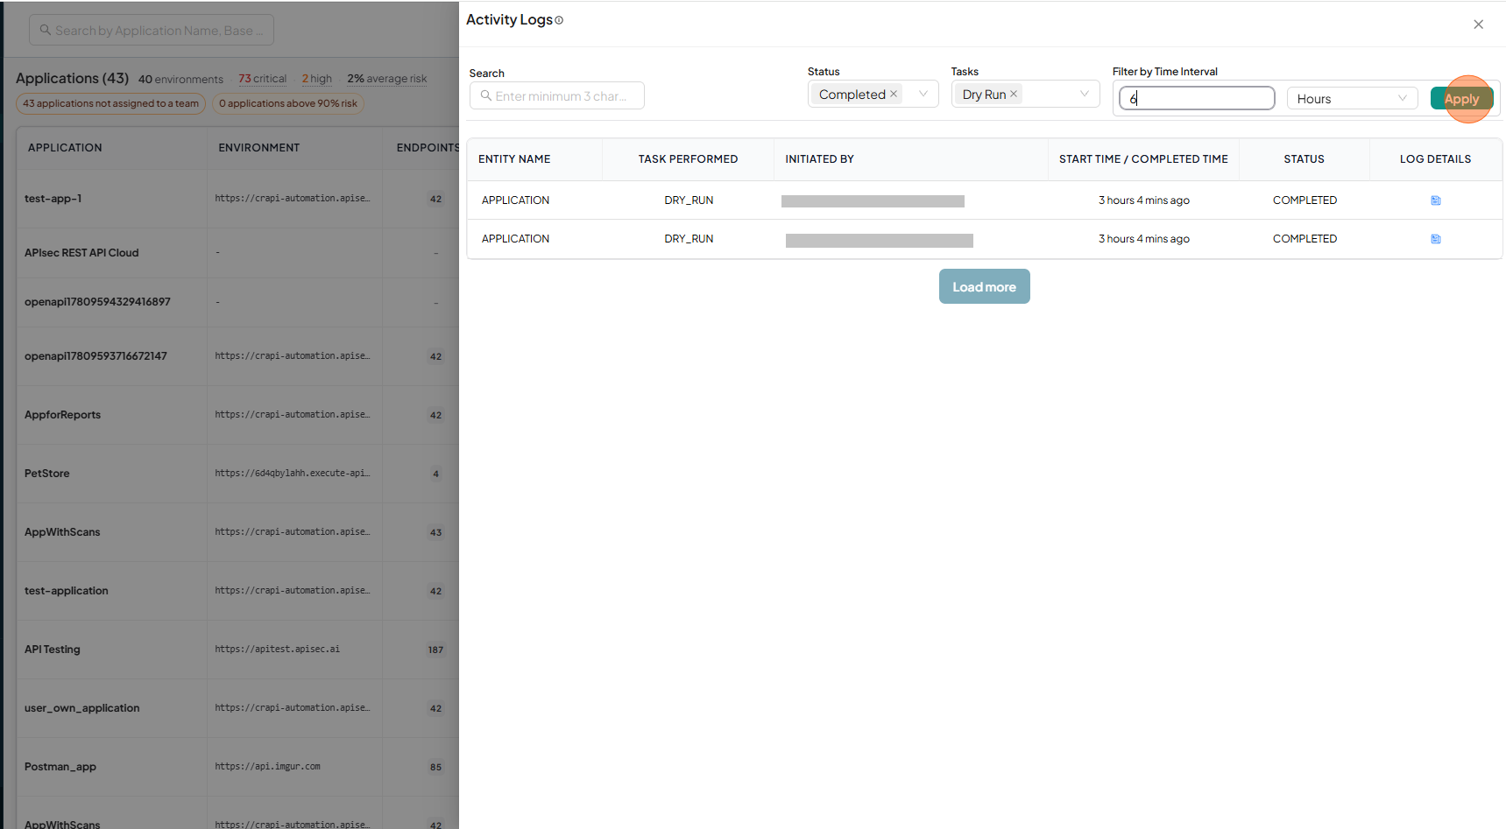Remove the Dry Run task filter tag
This screenshot has height=829, width=1506.
click(1014, 94)
